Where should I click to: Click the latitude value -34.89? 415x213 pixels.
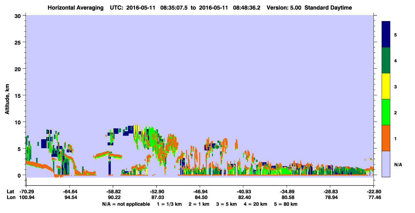287,192
